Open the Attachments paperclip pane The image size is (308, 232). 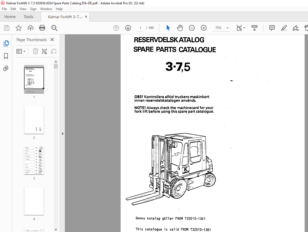pos(6,68)
